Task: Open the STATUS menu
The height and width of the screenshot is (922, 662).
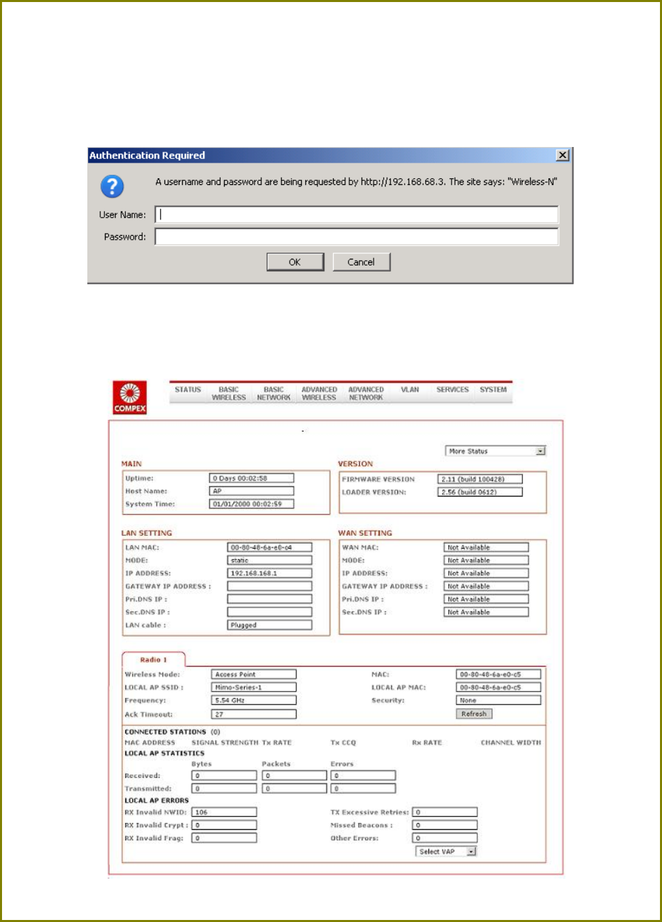Action: click(187, 390)
